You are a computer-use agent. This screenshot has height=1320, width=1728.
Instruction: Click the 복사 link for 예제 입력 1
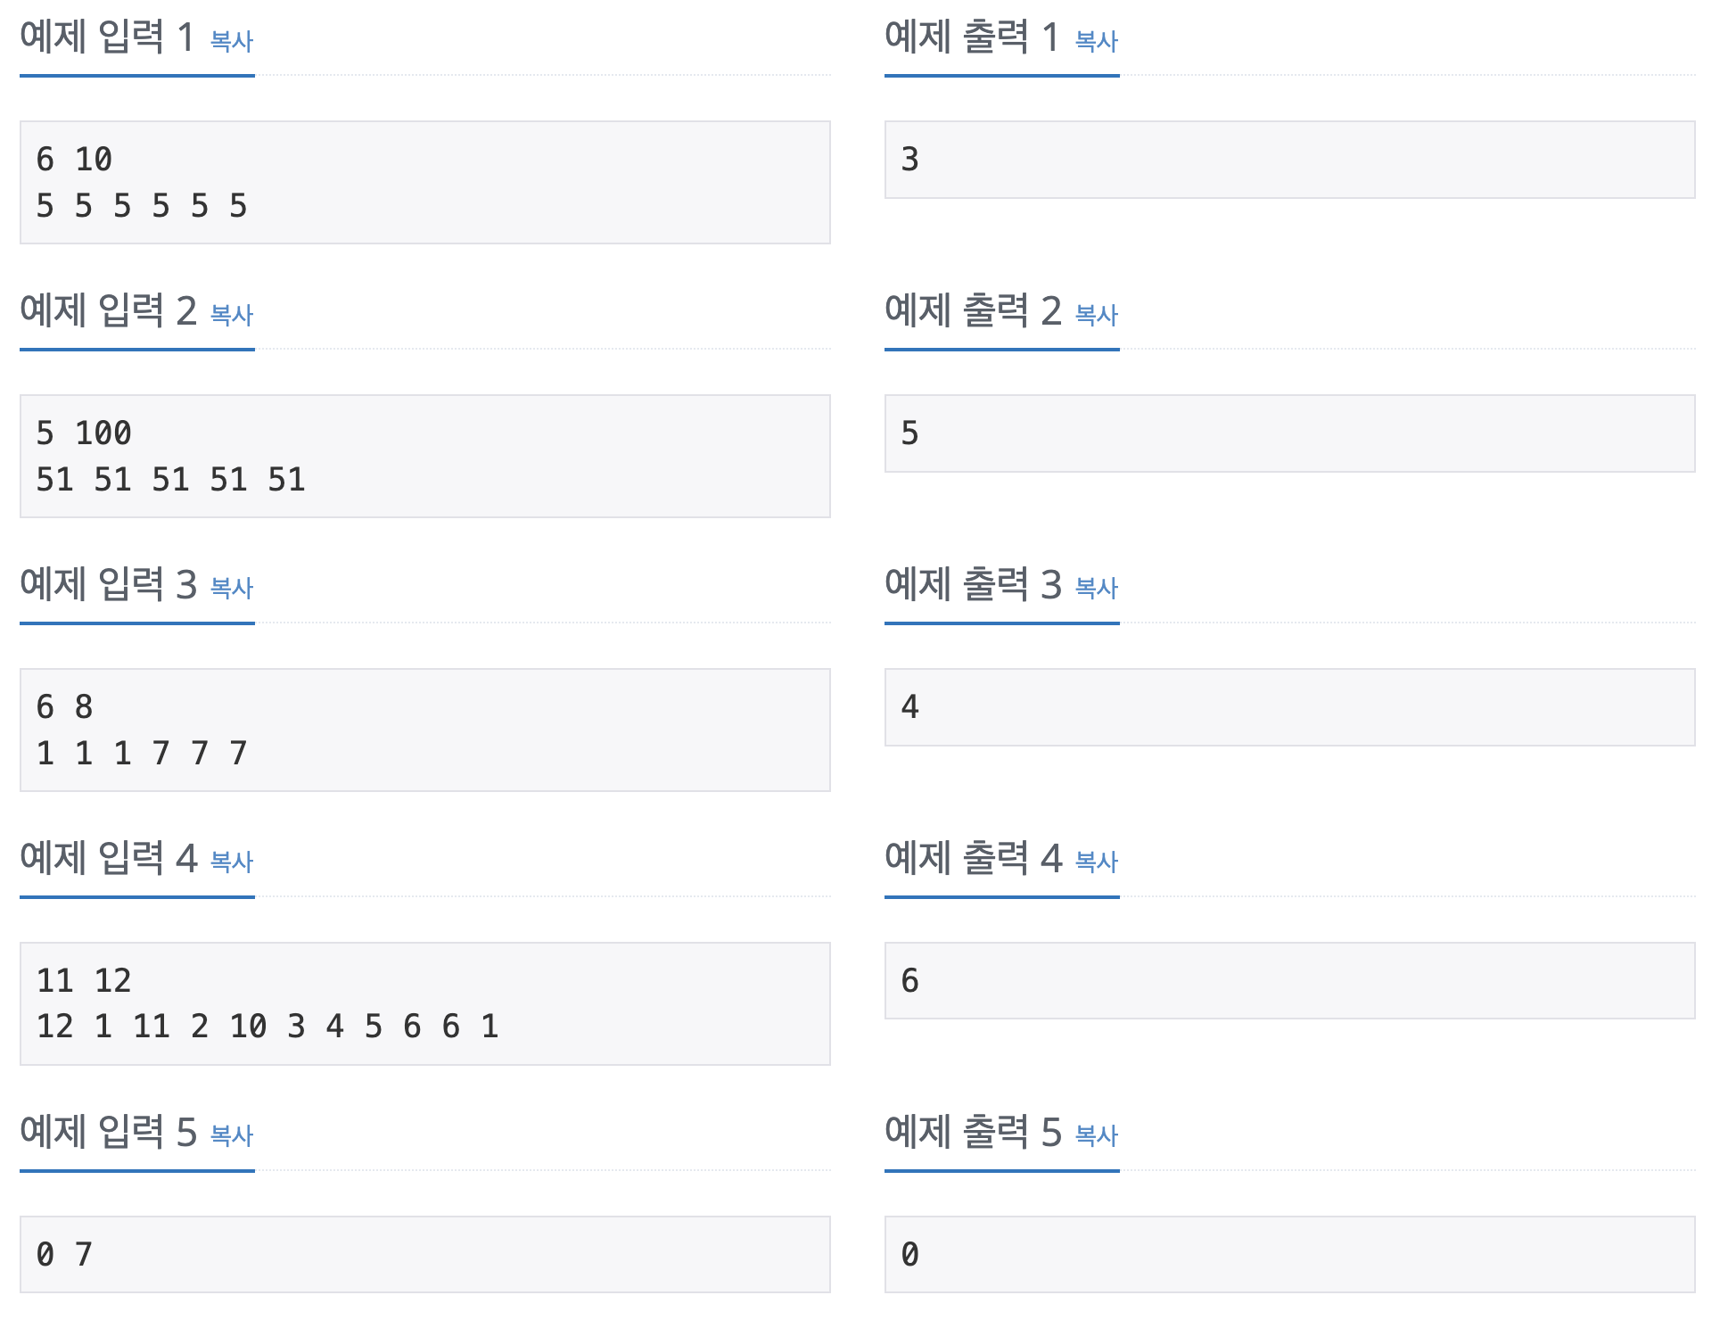point(232,41)
